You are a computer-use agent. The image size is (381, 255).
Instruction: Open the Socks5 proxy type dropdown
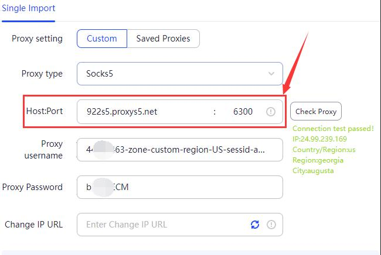coord(180,74)
